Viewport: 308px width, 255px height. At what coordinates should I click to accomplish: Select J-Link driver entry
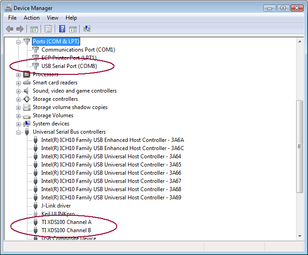pos(56,206)
